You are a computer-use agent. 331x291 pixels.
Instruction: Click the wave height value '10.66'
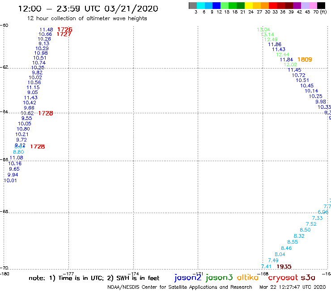(45, 34)
